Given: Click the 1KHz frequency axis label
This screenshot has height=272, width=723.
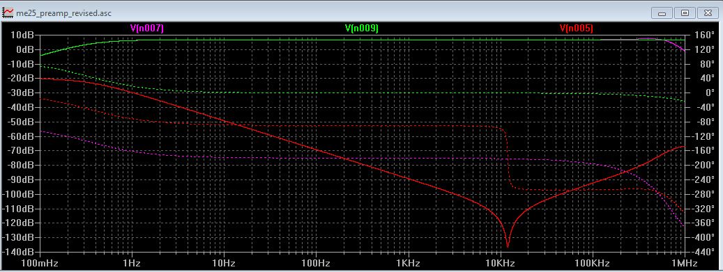Looking at the screenshot, I should pos(408,264).
